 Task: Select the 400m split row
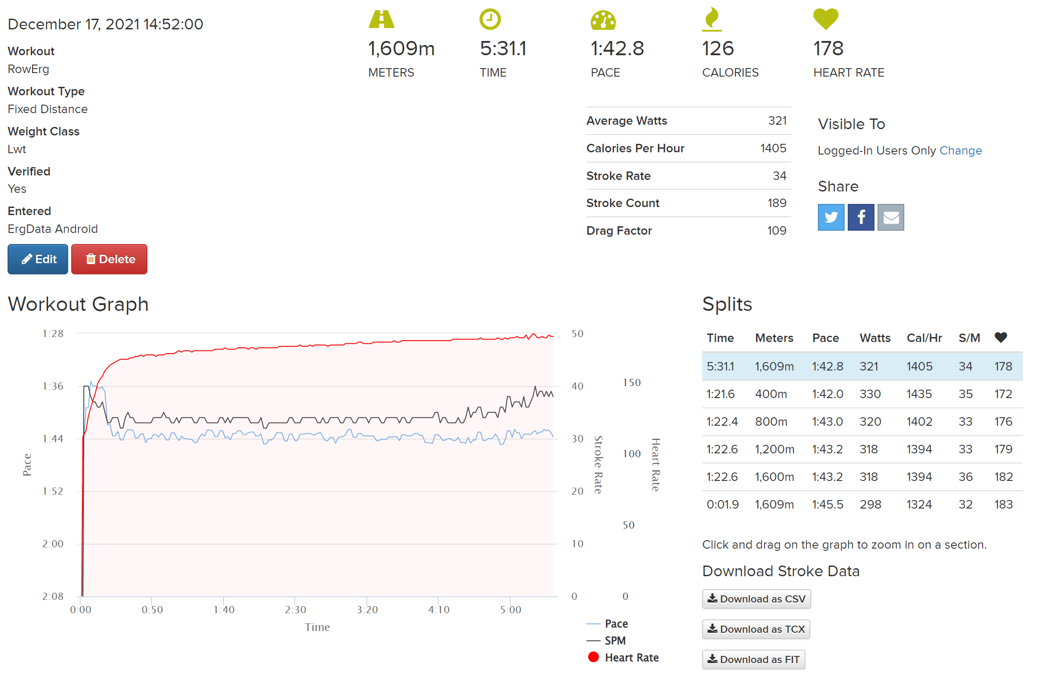coord(862,394)
